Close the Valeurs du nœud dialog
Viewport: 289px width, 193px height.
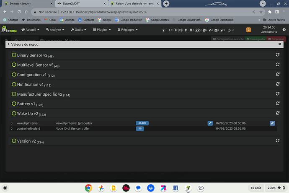280,44
